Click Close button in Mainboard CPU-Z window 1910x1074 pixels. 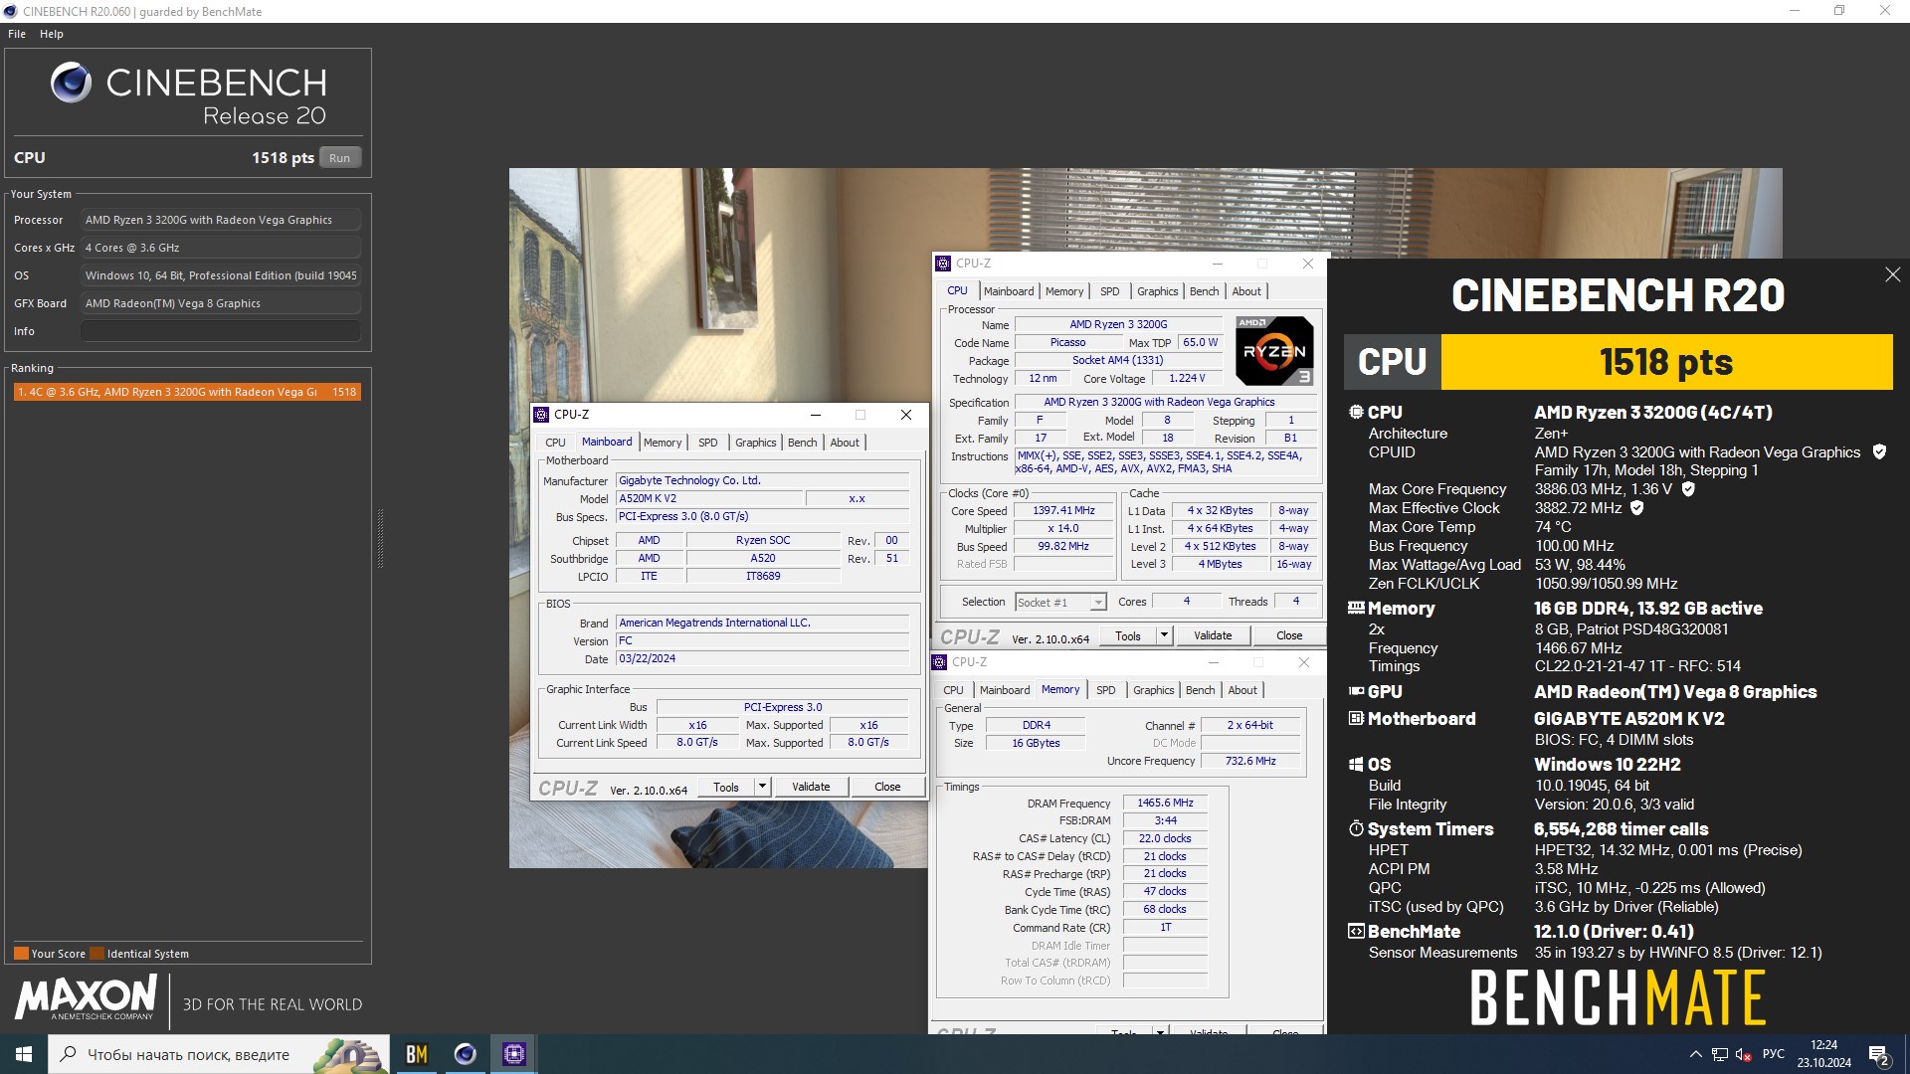[x=887, y=787]
